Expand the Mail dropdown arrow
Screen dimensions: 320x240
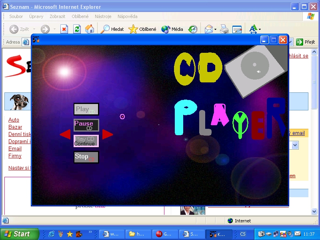pyautogui.click(x=215, y=29)
